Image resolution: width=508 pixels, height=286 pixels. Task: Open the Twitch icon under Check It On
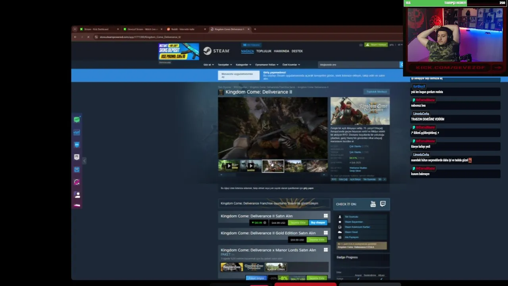(x=383, y=204)
